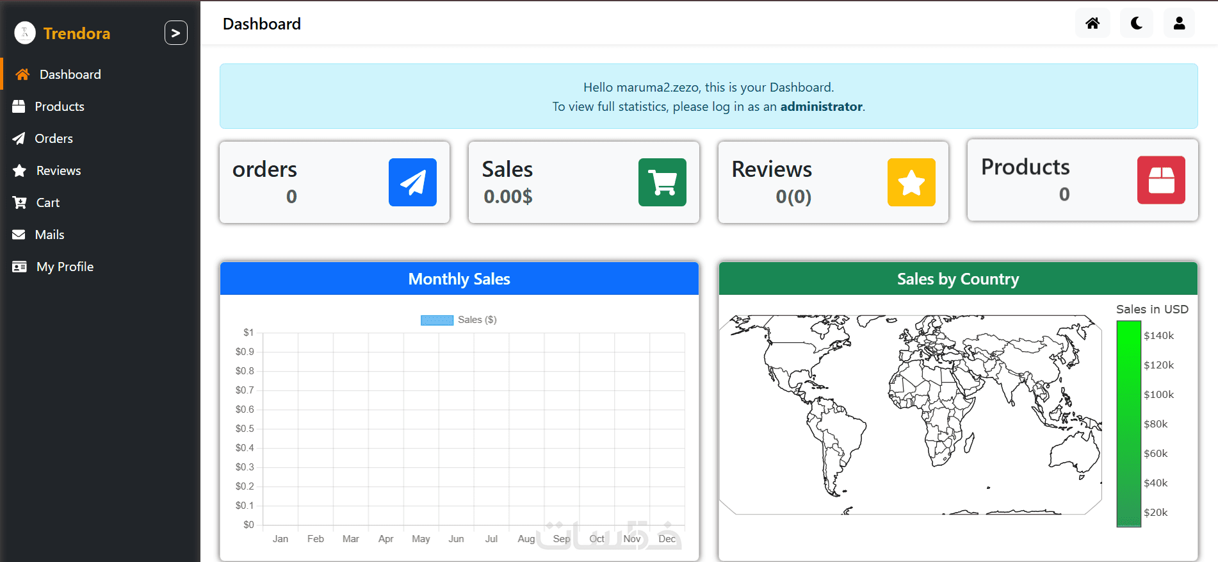Click the world map in Sales by Country
This screenshot has width=1218, height=562.
[x=910, y=415]
